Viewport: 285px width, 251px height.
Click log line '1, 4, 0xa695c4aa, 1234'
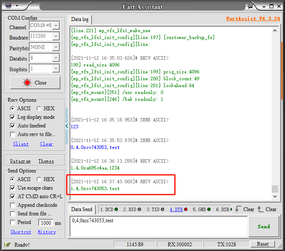pyautogui.click(x=95, y=168)
